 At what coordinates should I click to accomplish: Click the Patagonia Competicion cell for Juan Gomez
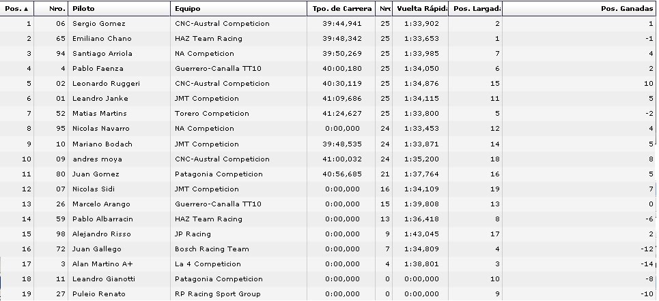pyautogui.click(x=219, y=174)
